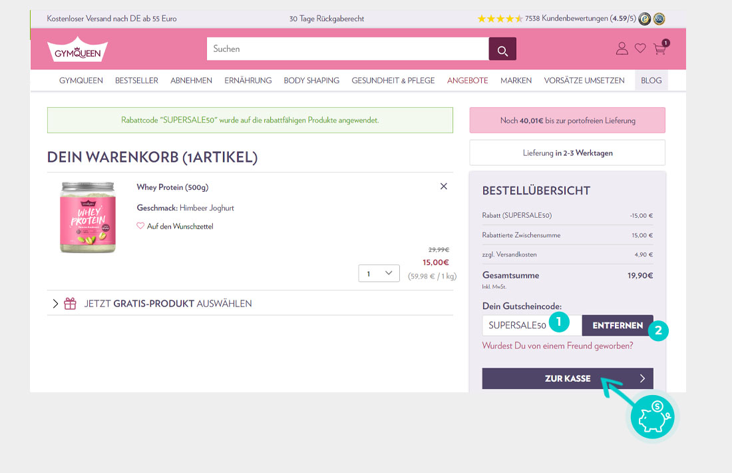Click the Dein Gutscheincode label

coord(522,306)
